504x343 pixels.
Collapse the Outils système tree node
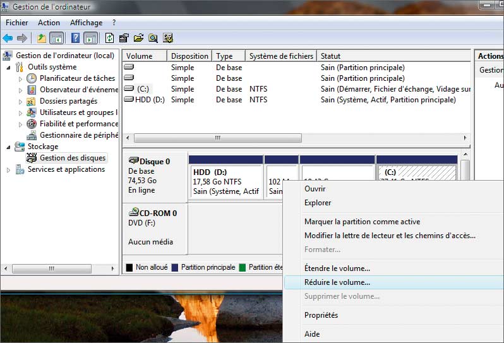pos(9,68)
